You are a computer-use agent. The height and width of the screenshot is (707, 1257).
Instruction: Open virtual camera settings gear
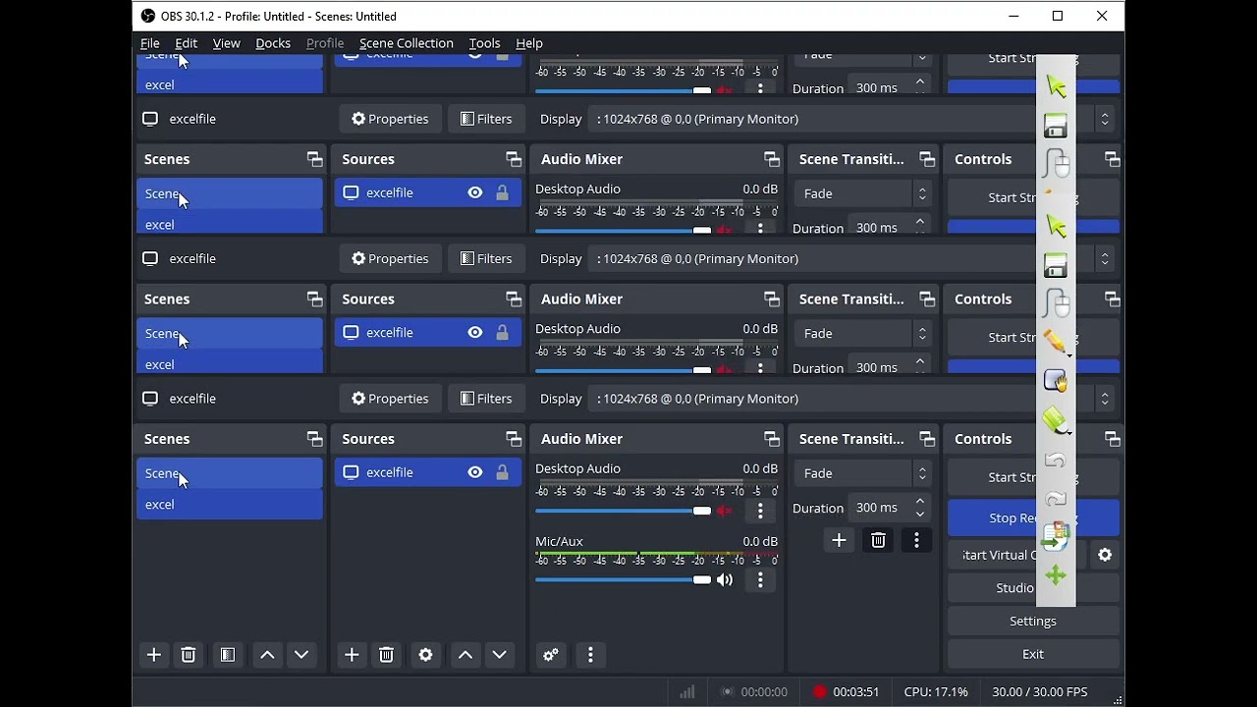(x=1105, y=555)
